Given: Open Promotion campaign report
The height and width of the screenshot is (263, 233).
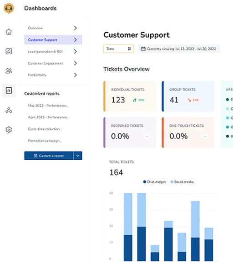Looking at the screenshot, I should [x=45, y=141].
